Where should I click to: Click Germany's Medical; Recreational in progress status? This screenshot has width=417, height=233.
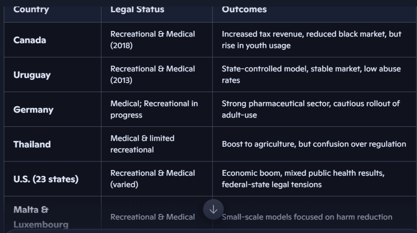154,109
